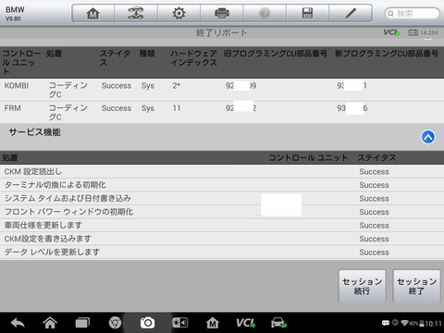
Task: Open VCL manager in bottom bar
Action: click(x=245, y=323)
